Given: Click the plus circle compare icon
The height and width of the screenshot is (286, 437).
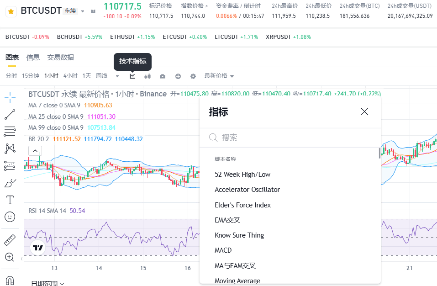Looking at the screenshot, I should (178, 76).
